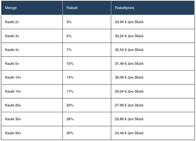Select the Kaufe 10+ quantity cell

pyautogui.click(x=13, y=77)
